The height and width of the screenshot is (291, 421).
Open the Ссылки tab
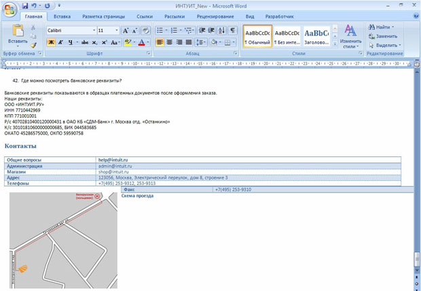pos(145,16)
